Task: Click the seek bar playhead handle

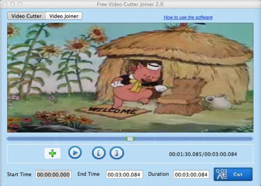Action: [x=130, y=139]
